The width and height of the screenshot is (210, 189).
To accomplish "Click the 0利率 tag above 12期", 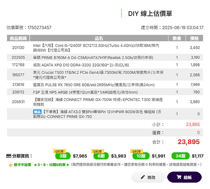I will pyautogui.click(x=136, y=151).
